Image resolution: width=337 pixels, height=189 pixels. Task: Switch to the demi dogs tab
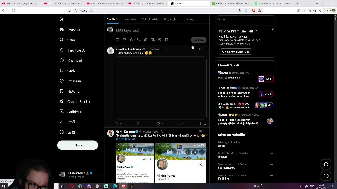[x=188, y=19]
